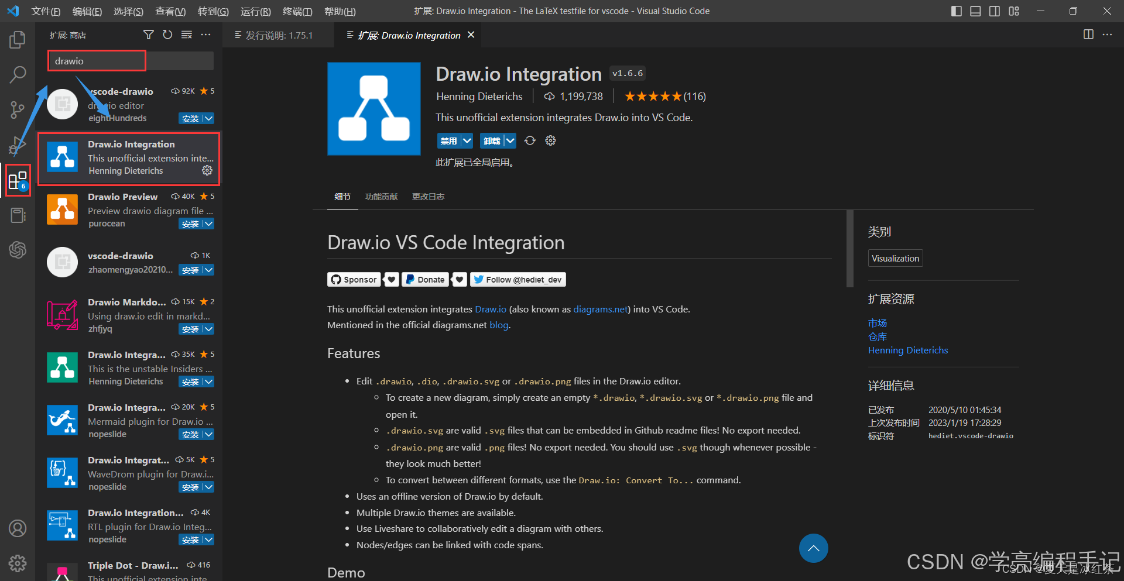Open Manage gear at activity bar bottom
The width and height of the screenshot is (1124, 581).
tap(18, 563)
